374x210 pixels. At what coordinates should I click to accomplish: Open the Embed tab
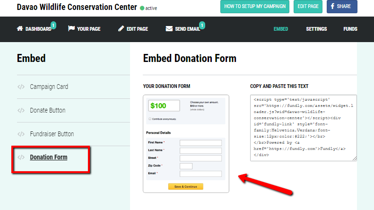281,29
